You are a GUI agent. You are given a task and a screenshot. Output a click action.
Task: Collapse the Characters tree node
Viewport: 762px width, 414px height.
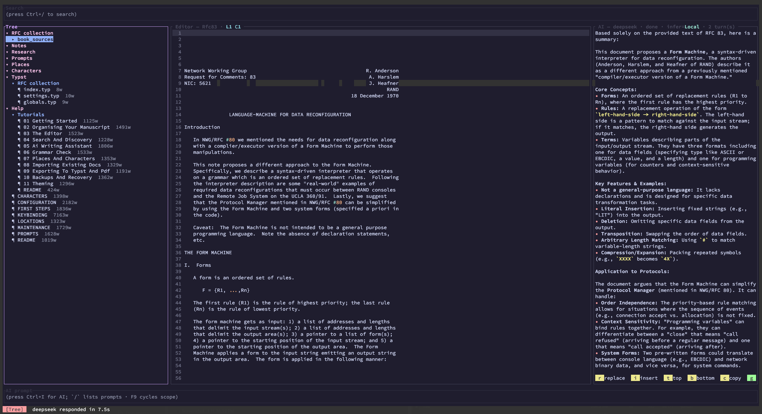[x=7, y=71]
